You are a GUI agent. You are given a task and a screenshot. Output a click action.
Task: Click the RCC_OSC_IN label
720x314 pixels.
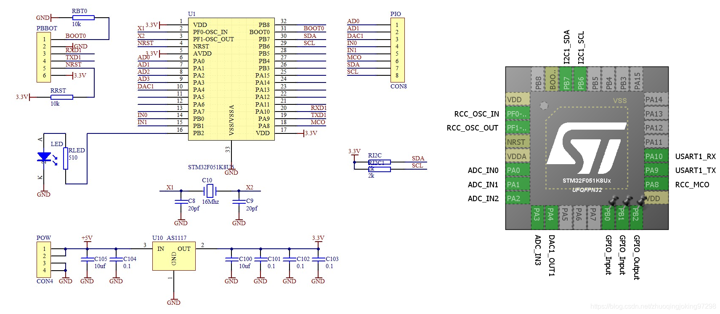tap(476, 114)
